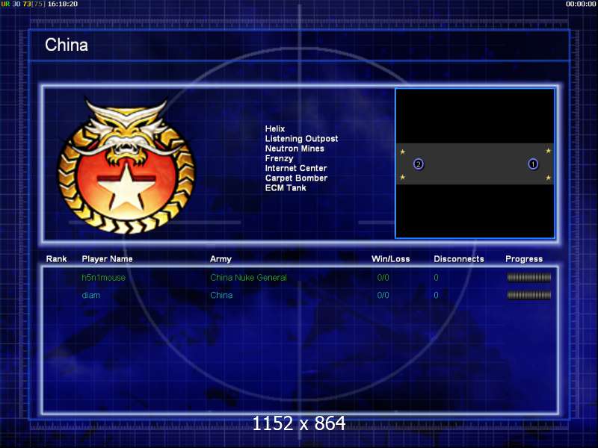Click 'Frenzy' in the unit list
Screen dimensions: 598x448
(x=279, y=158)
